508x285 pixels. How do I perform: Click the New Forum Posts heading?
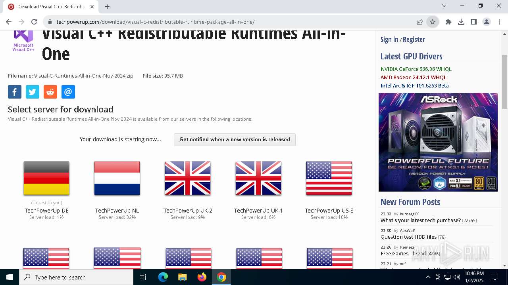[410, 202]
